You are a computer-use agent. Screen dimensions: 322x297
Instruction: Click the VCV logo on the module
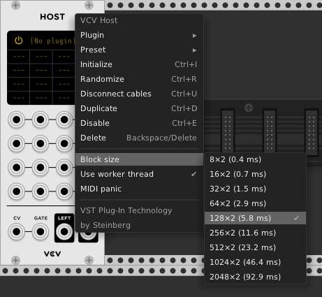click(x=52, y=254)
